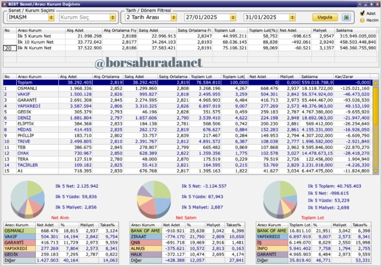
Task: Select the OYAK row
Action: 188,153
